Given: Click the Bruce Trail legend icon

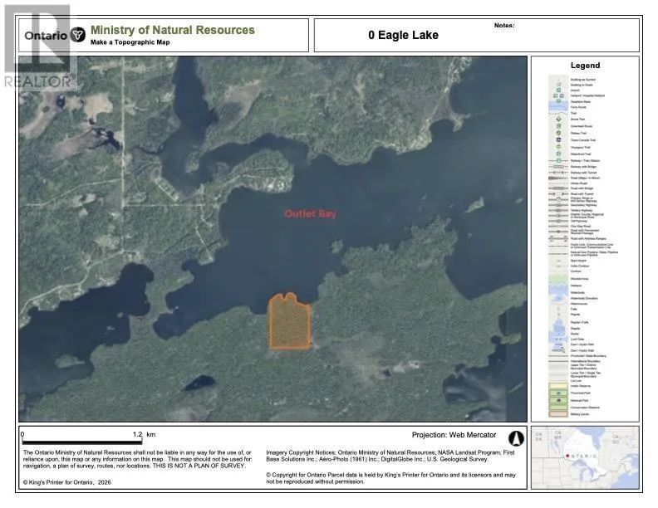Looking at the screenshot, I should tap(558, 119).
